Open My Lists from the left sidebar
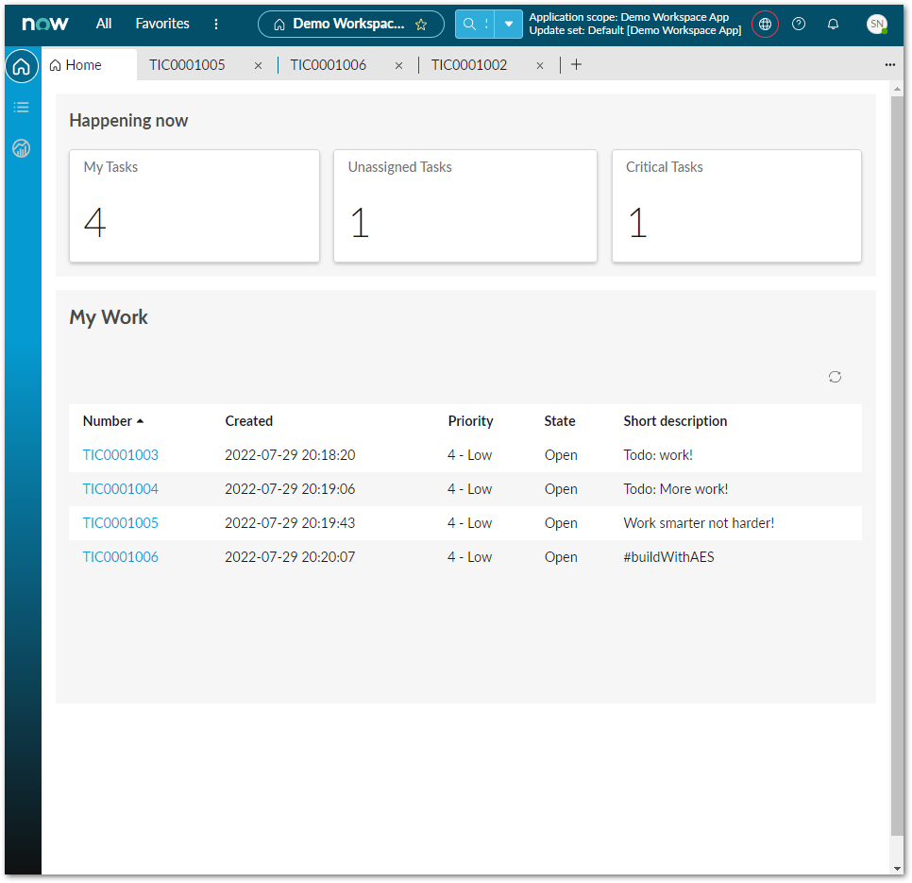The height and width of the screenshot is (883, 912). (21, 107)
